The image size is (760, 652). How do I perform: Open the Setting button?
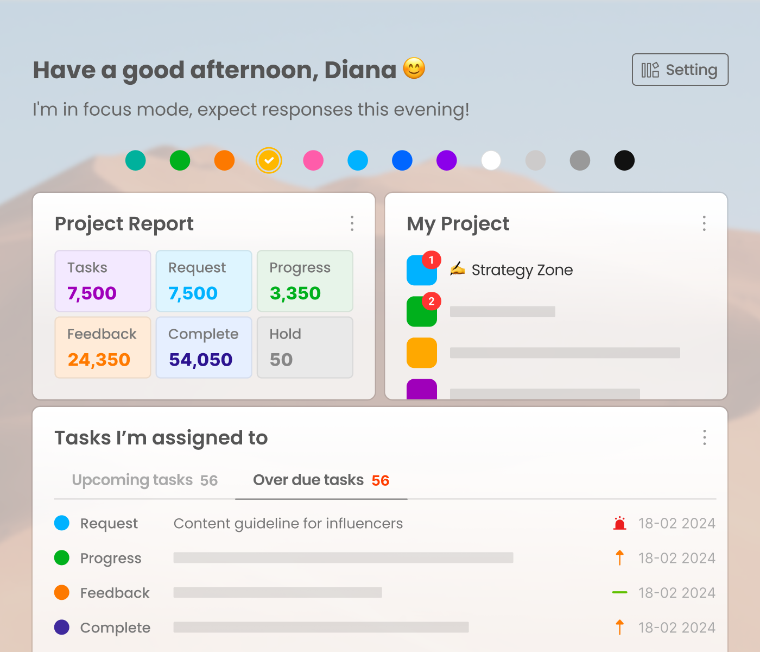680,70
